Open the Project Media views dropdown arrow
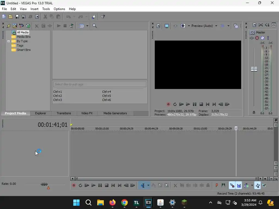 [x=87, y=26]
